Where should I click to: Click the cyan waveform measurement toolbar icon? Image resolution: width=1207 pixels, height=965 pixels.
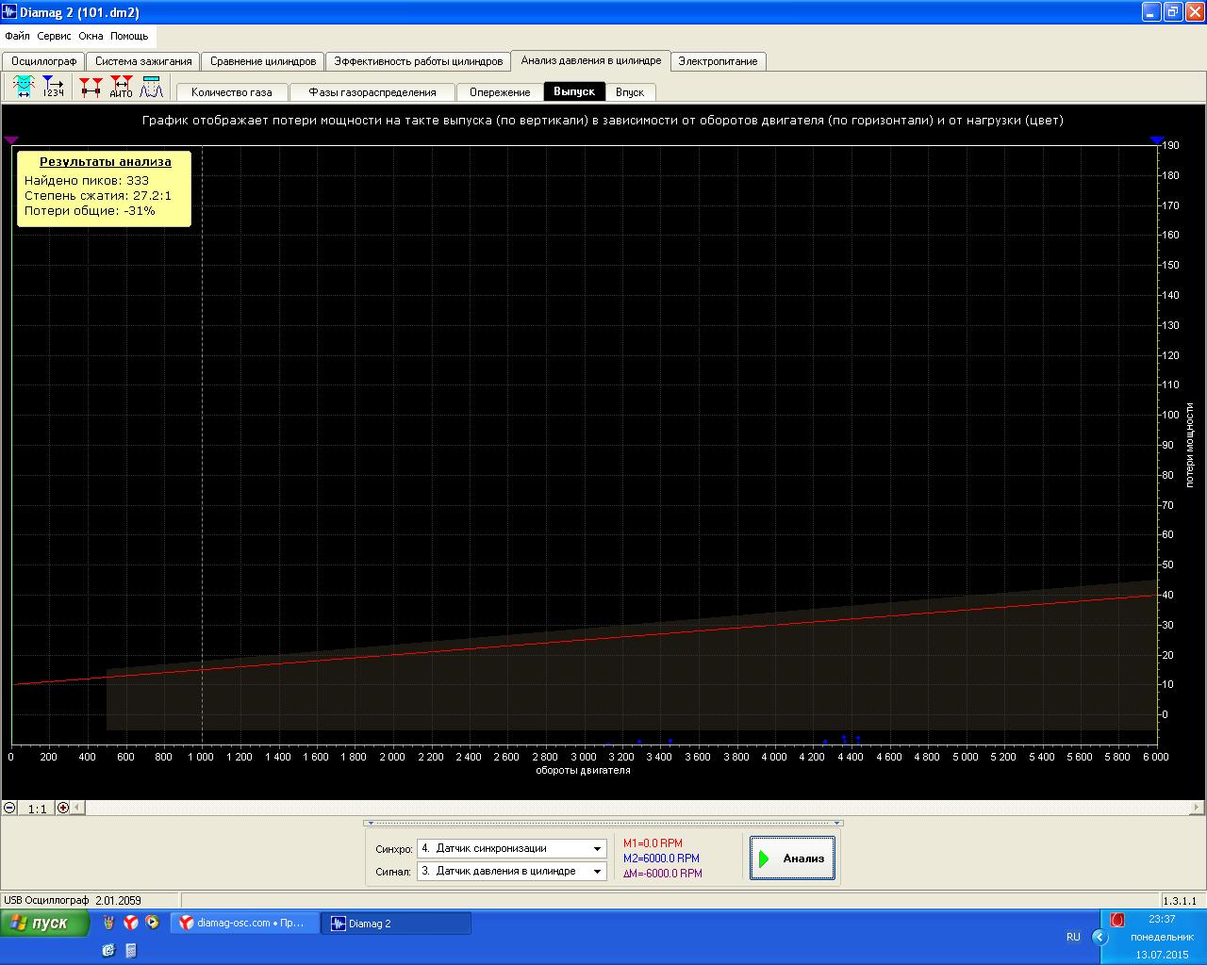pyautogui.click(x=23, y=88)
